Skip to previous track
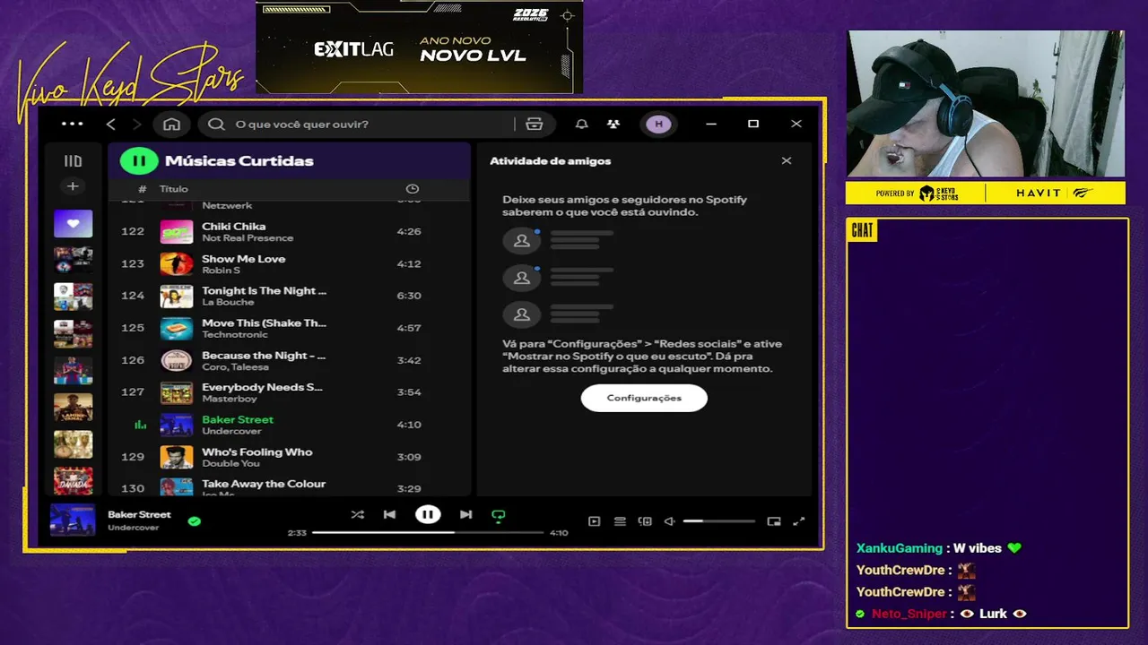Image resolution: width=1148 pixels, height=645 pixels. 389,514
